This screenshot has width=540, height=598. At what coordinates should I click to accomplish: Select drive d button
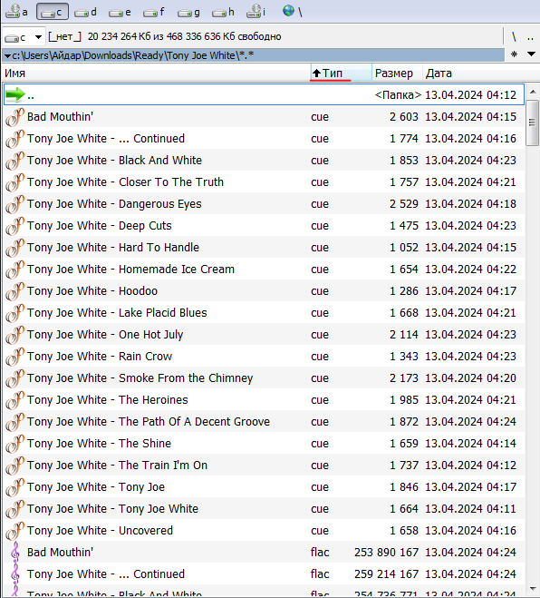point(85,12)
